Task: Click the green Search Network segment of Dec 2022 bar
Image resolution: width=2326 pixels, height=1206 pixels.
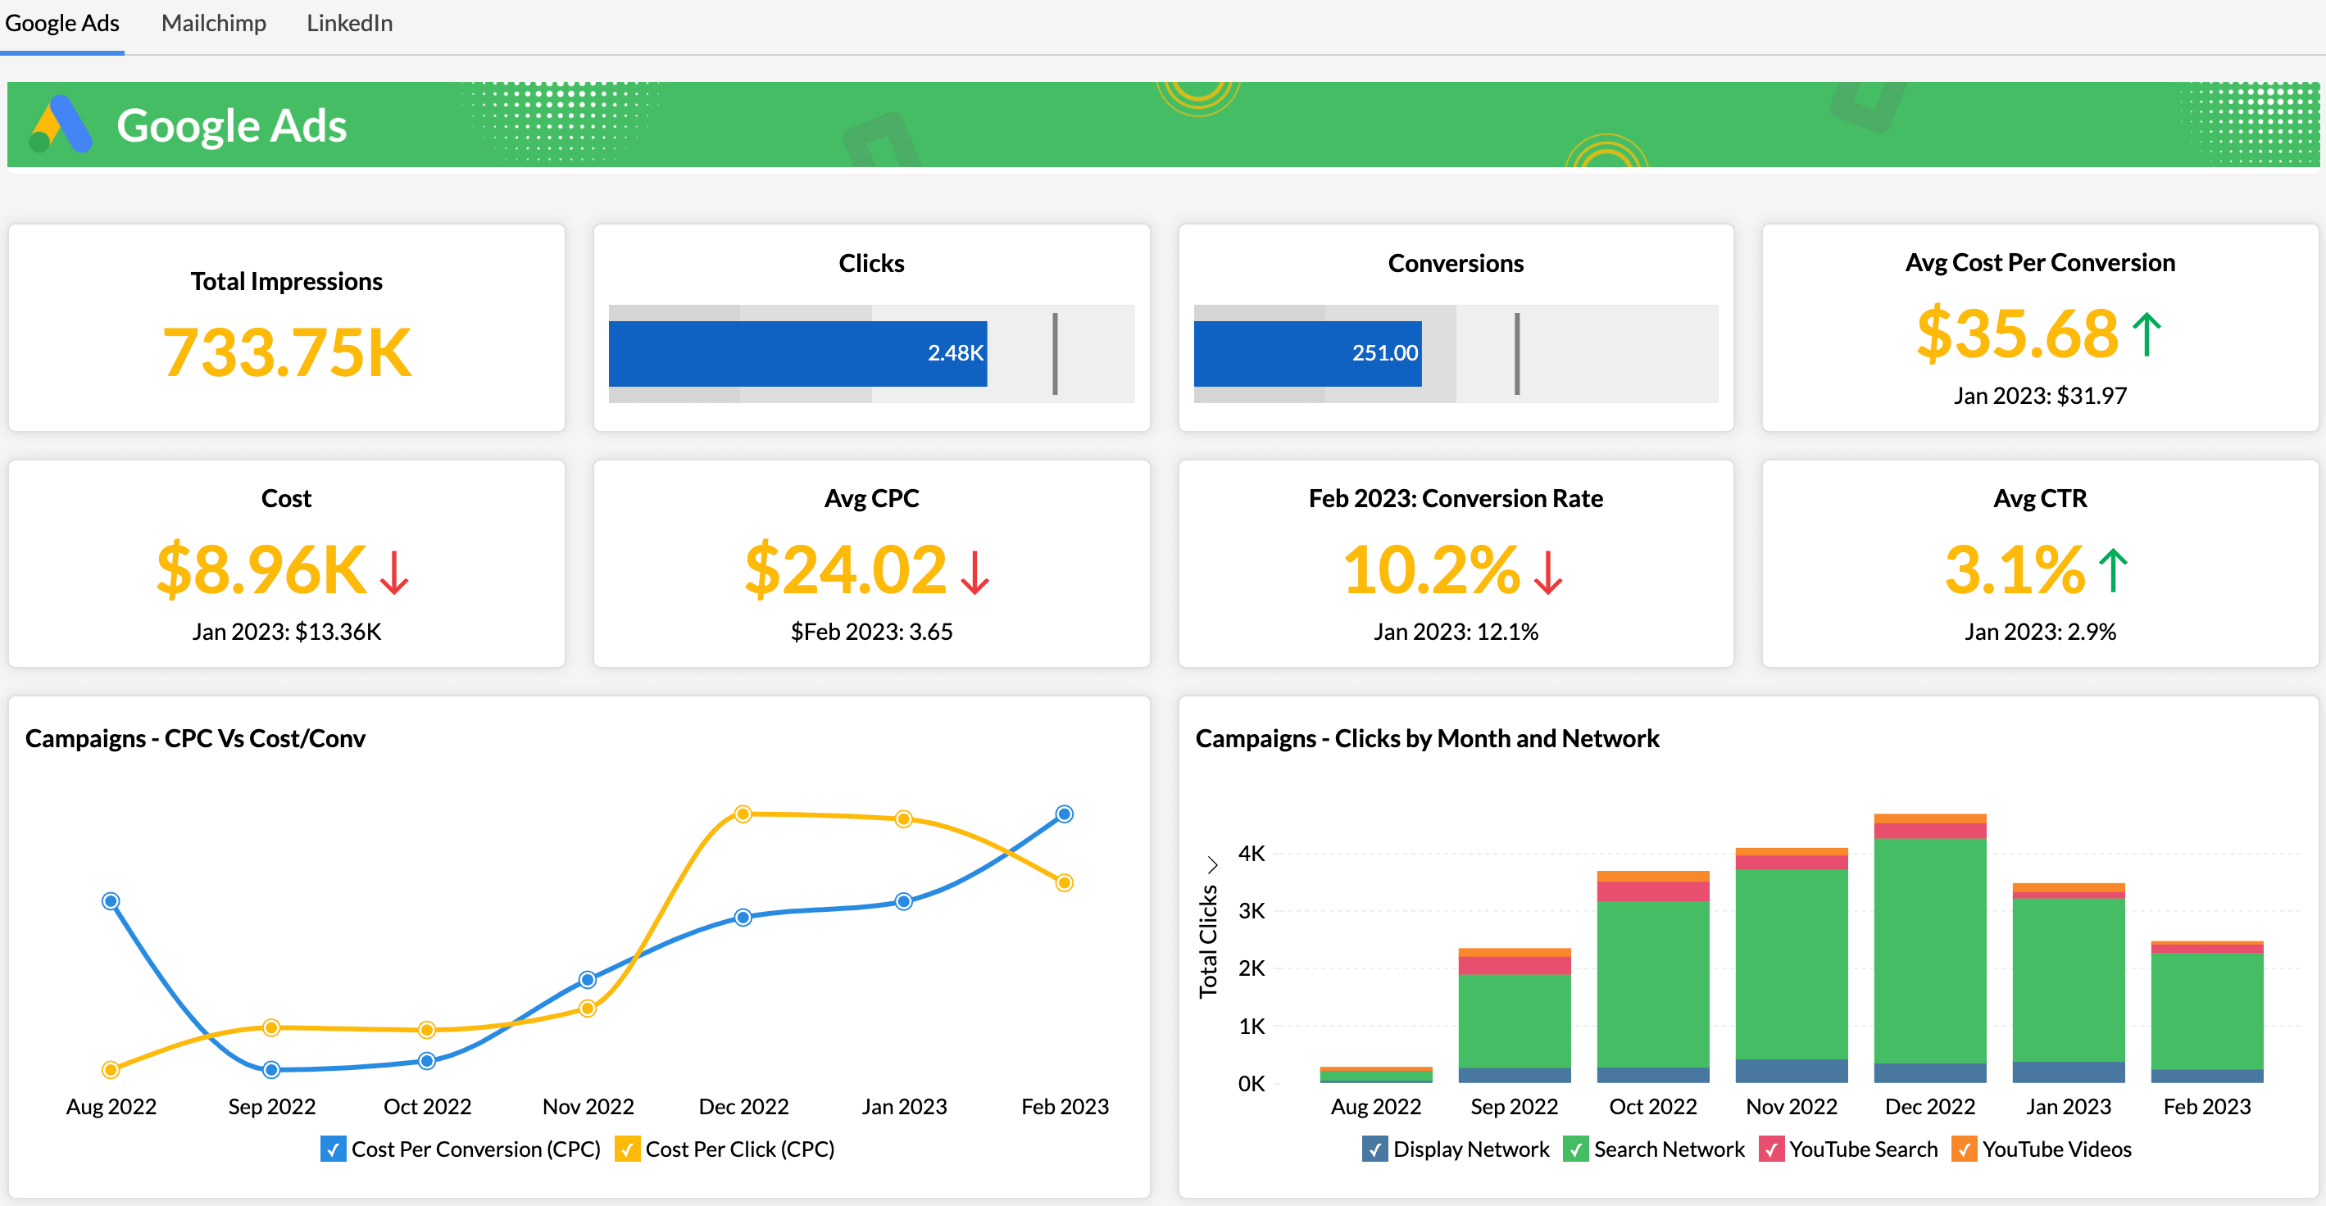Action: click(1929, 950)
